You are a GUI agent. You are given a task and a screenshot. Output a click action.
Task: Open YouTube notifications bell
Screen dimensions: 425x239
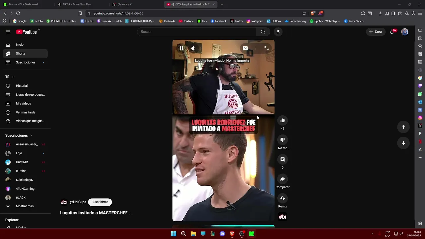(x=392, y=32)
